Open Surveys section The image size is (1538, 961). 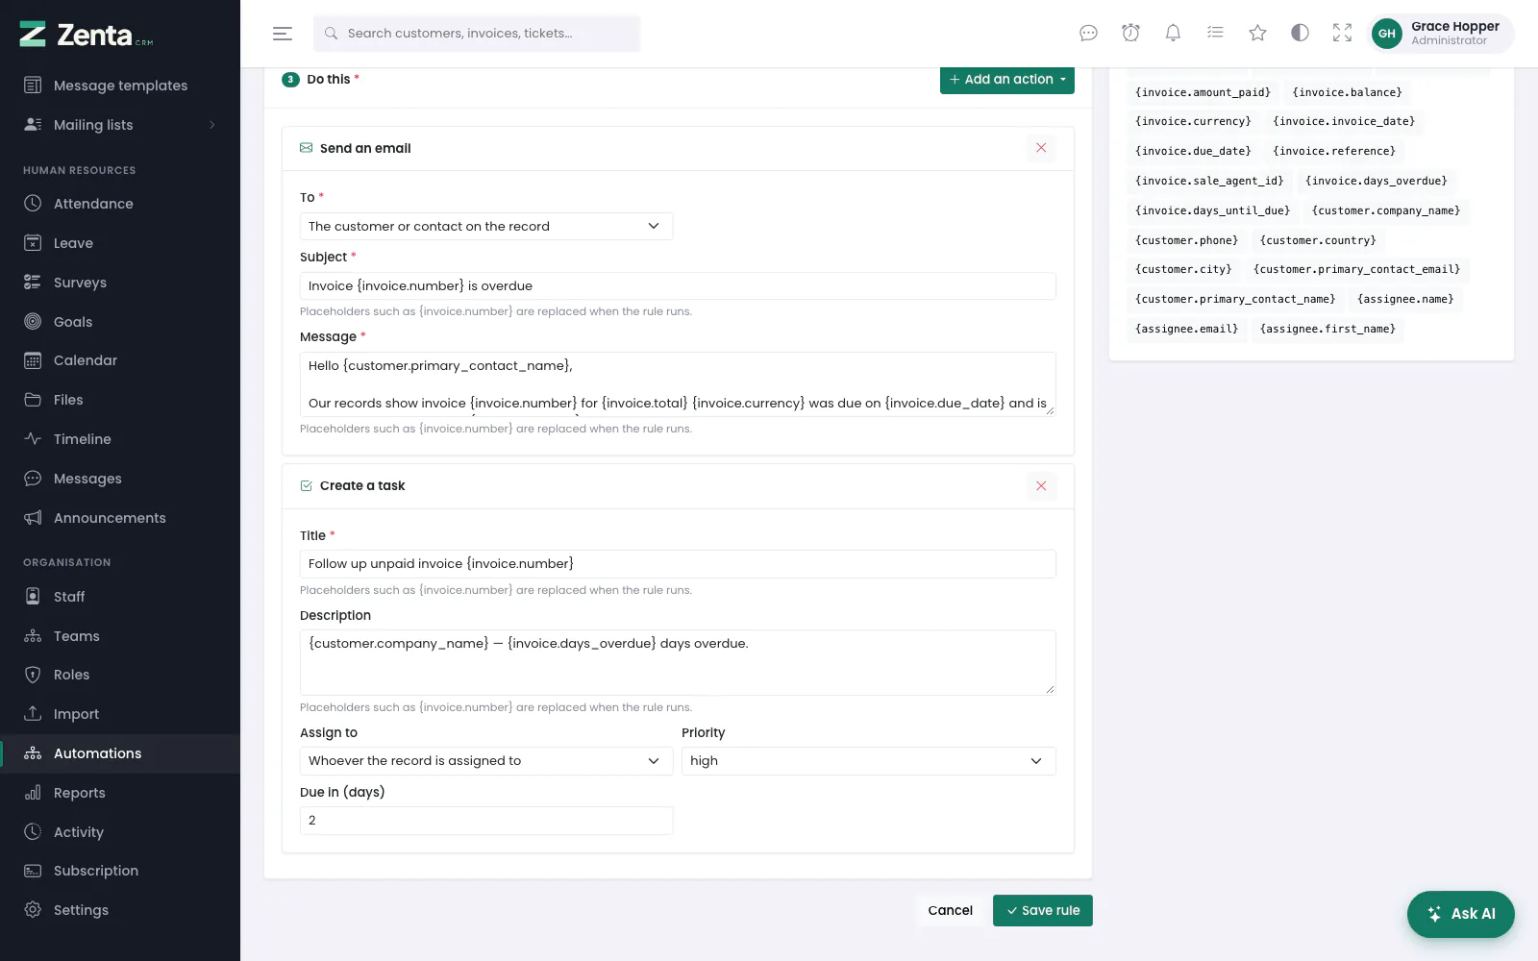point(120,283)
